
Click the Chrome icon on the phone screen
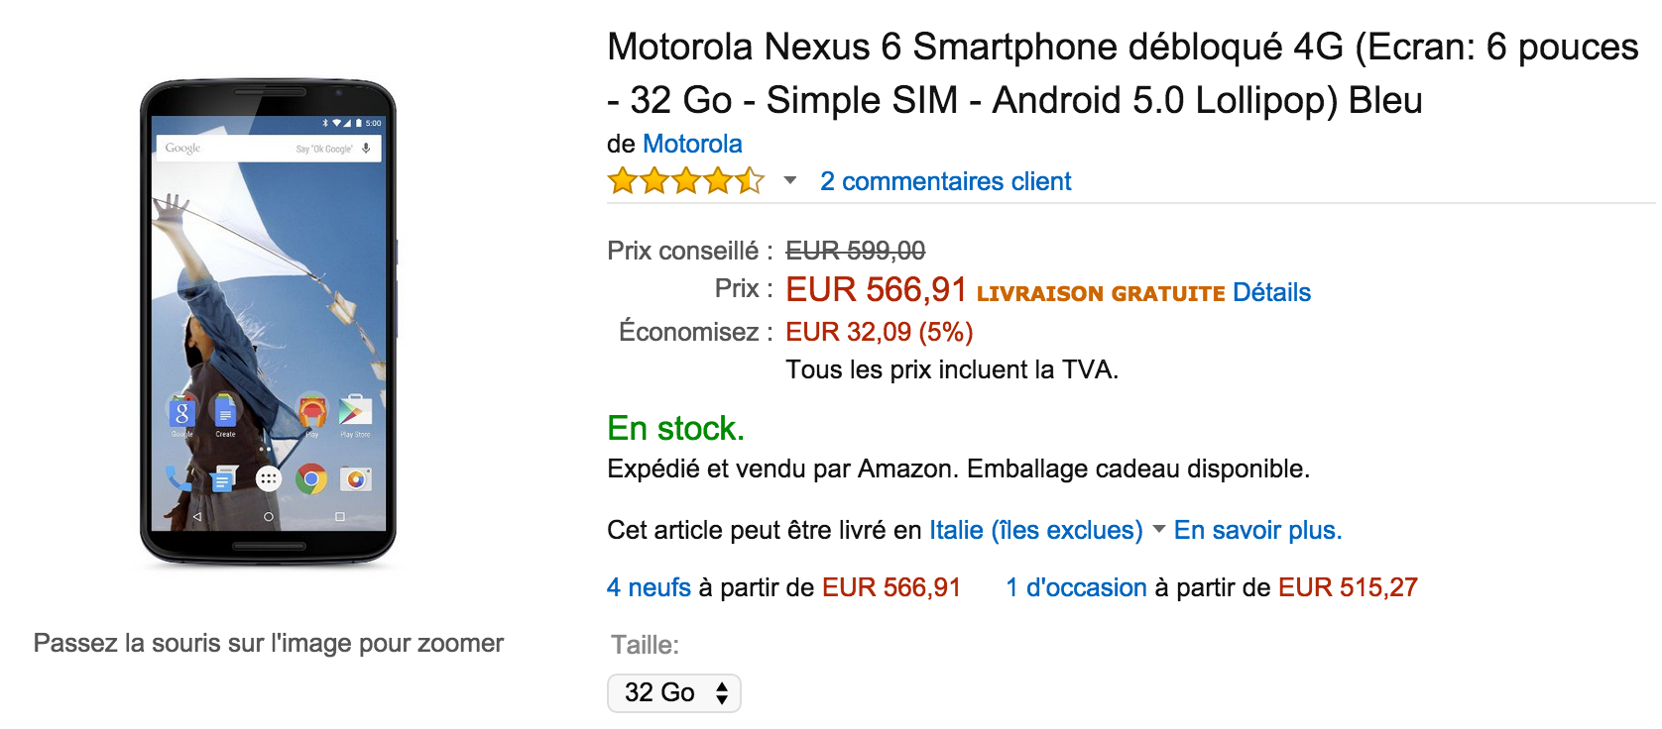pos(311,479)
